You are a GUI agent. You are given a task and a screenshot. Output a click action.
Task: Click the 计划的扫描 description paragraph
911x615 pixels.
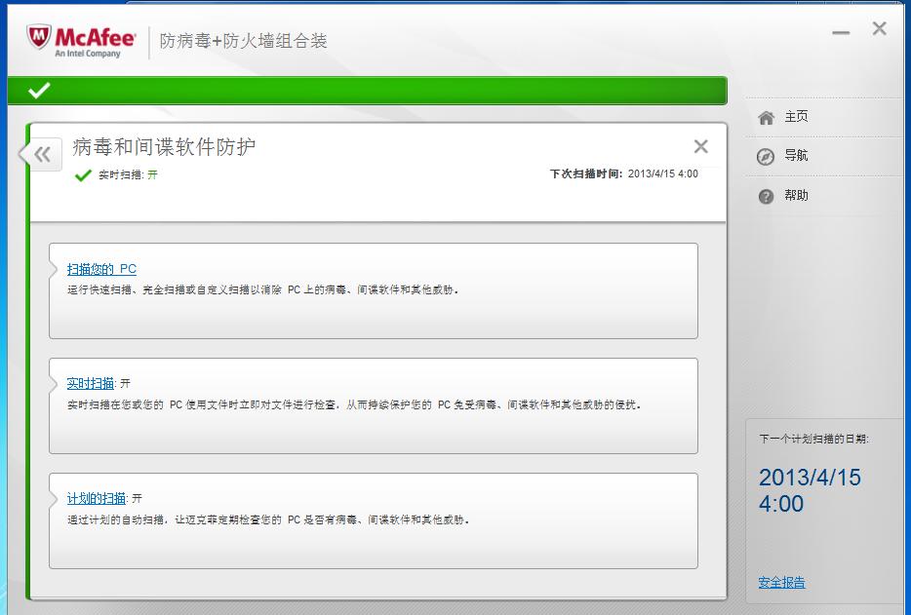(268, 519)
